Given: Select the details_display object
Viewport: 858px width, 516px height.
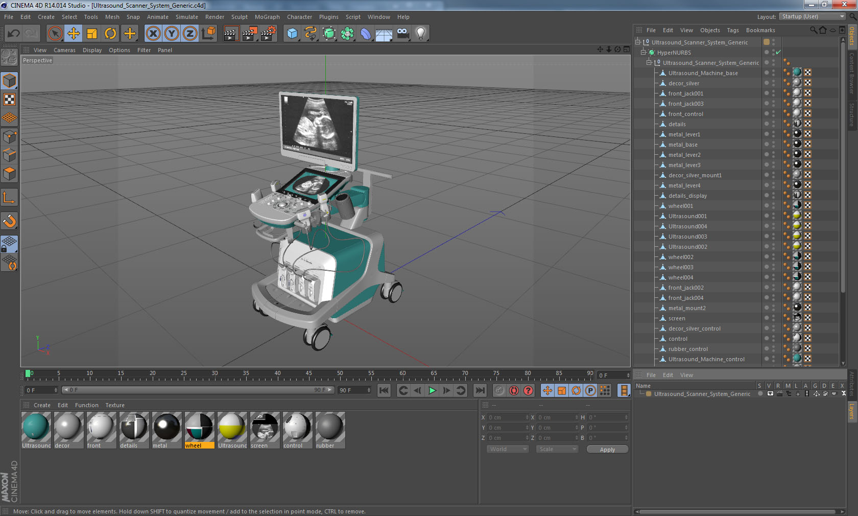Looking at the screenshot, I should pos(687,196).
